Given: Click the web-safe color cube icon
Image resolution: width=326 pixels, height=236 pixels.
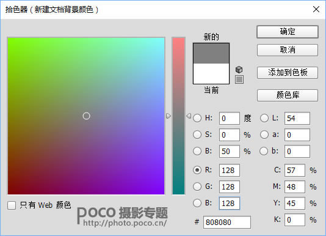Looking at the screenshot, I should [x=239, y=70].
